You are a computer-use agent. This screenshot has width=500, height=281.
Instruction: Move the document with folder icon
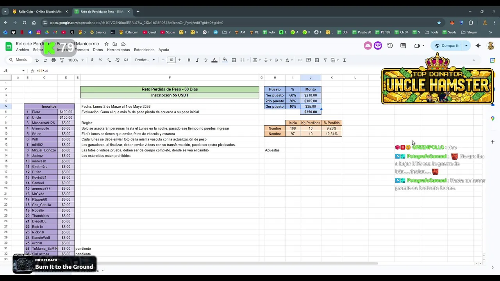pos(115,44)
